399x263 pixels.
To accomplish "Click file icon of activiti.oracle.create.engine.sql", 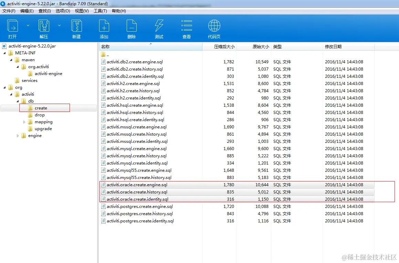I will (x=103, y=185).
